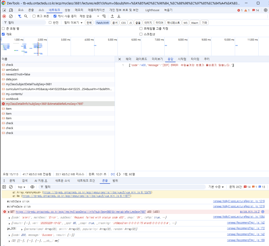Open the 기본 수준 log level dropdown
The image size is (269, 246).
pos(216,187)
